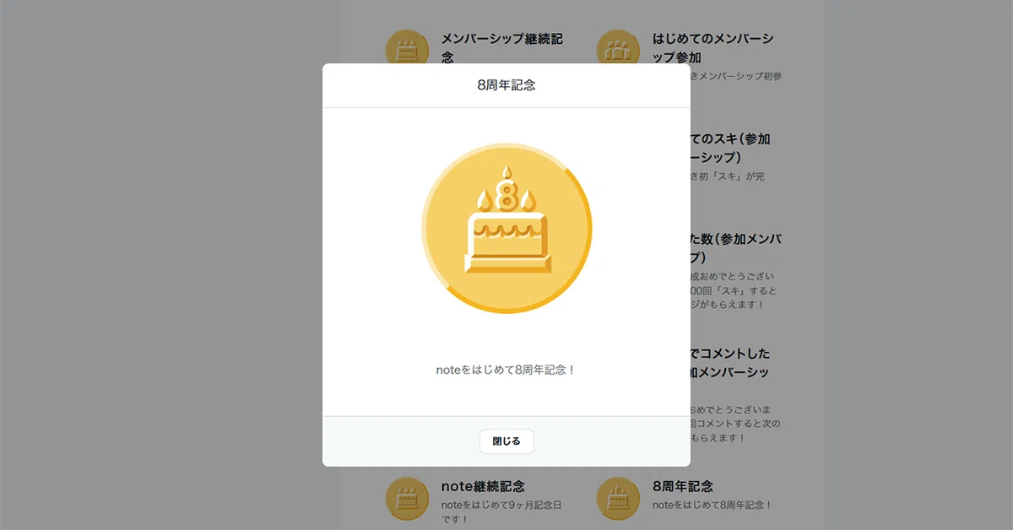
Task: Click the text noteをはじめて9ヶ月記念日です！
Action: (501, 512)
